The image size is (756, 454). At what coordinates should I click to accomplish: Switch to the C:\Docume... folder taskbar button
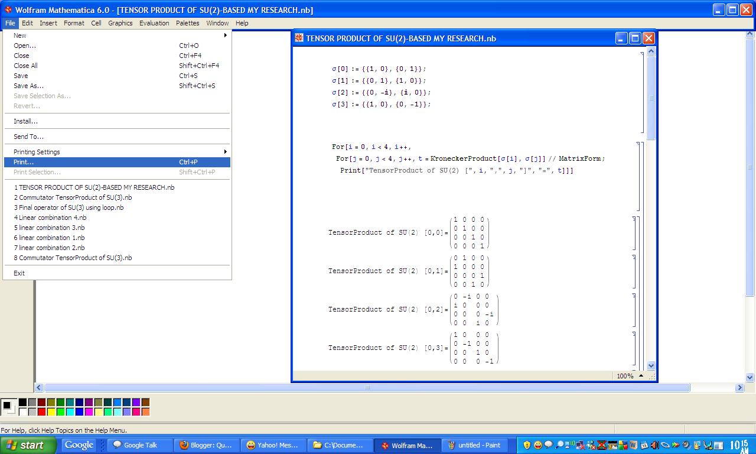click(341, 445)
